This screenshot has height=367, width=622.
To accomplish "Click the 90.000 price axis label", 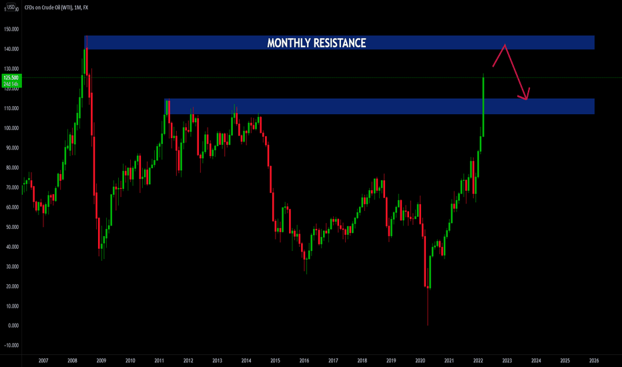I will coord(12,148).
